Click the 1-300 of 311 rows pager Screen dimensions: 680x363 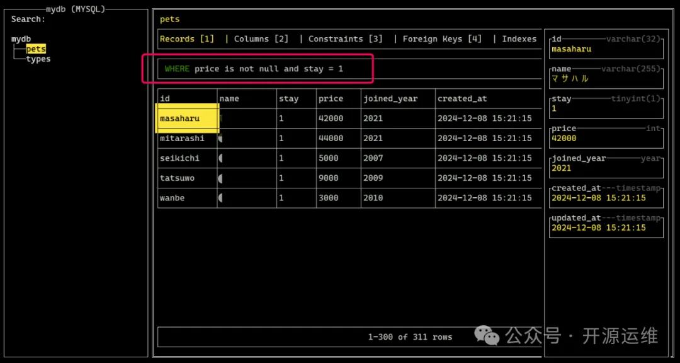(x=410, y=337)
